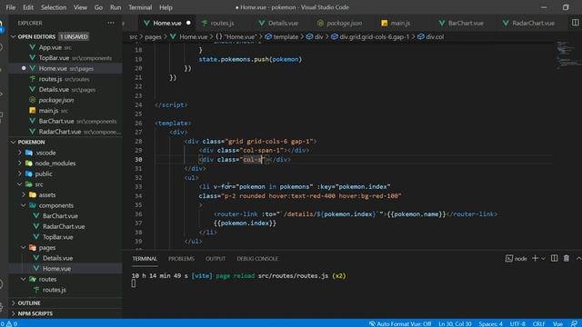Open the View menu
Viewport: 582px width, 327px height.
point(80,7)
